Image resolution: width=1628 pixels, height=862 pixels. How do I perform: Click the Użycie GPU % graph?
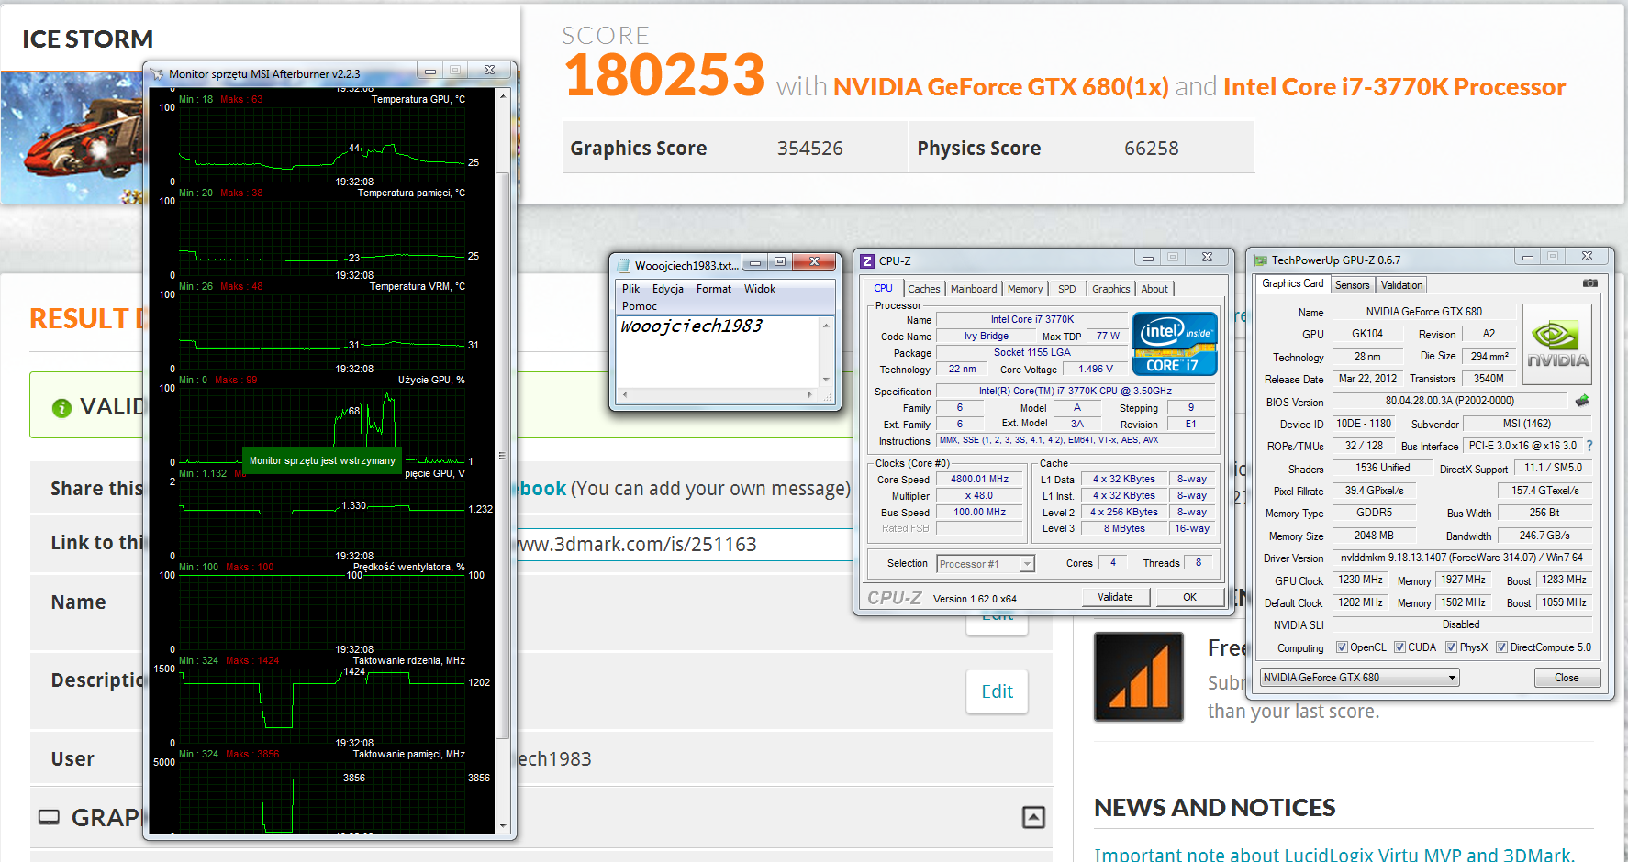(322, 425)
